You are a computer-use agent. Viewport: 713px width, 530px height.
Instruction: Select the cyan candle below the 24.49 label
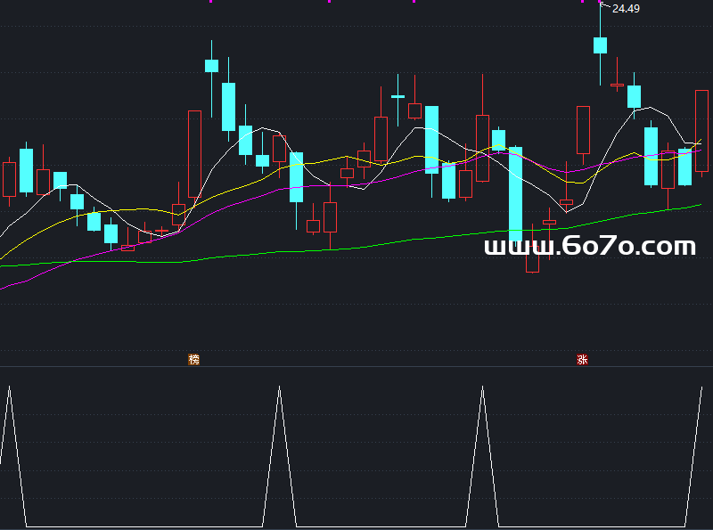click(601, 45)
